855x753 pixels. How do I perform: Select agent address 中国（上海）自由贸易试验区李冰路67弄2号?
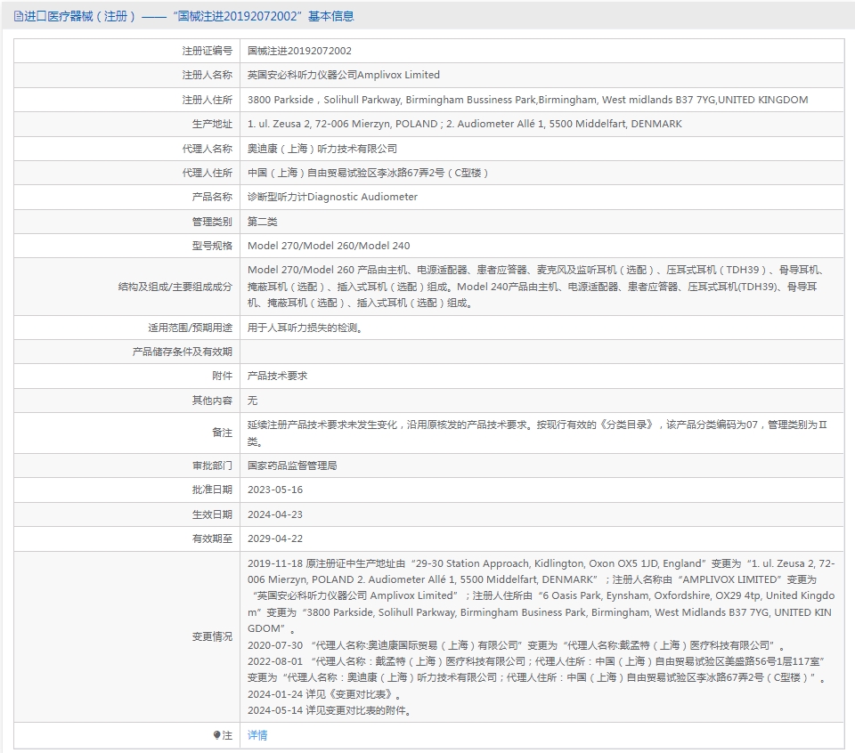click(x=368, y=173)
